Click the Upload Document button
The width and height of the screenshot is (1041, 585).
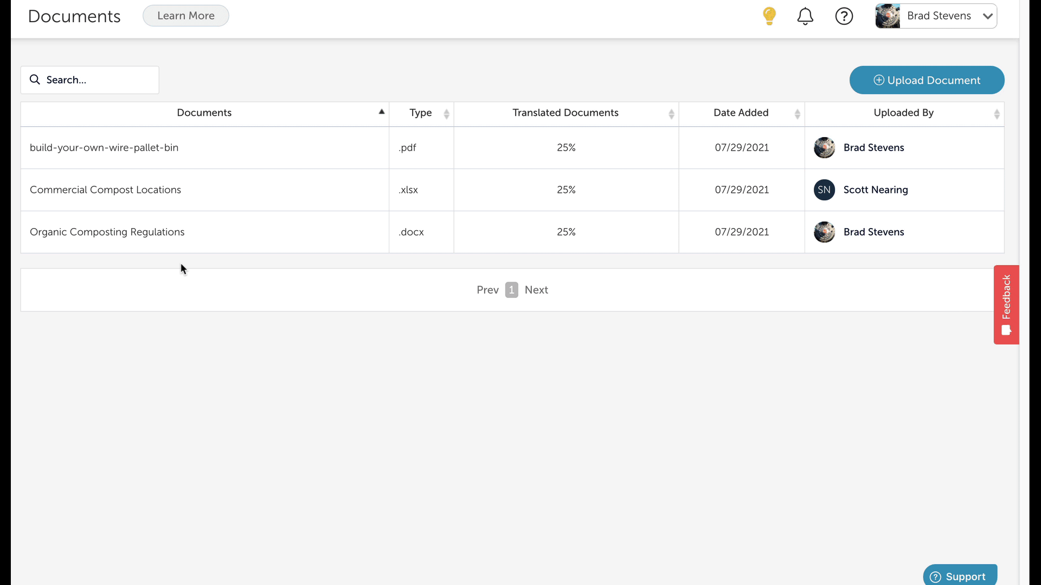point(927,80)
